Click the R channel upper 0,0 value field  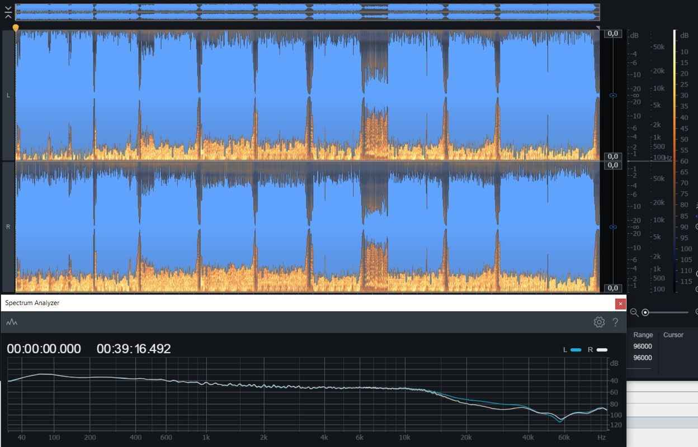point(614,165)
